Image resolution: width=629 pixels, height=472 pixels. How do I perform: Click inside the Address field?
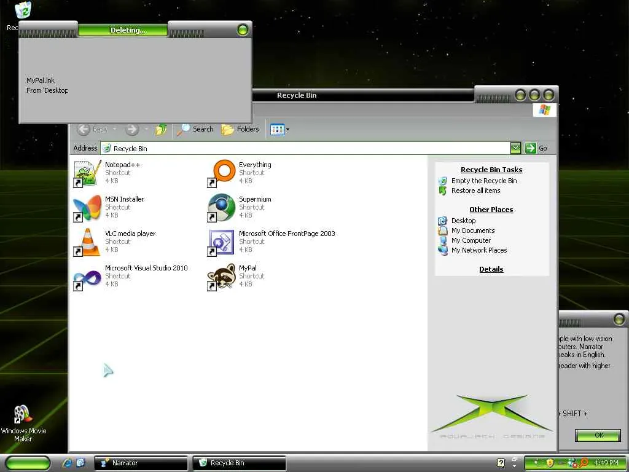(306, 149)
